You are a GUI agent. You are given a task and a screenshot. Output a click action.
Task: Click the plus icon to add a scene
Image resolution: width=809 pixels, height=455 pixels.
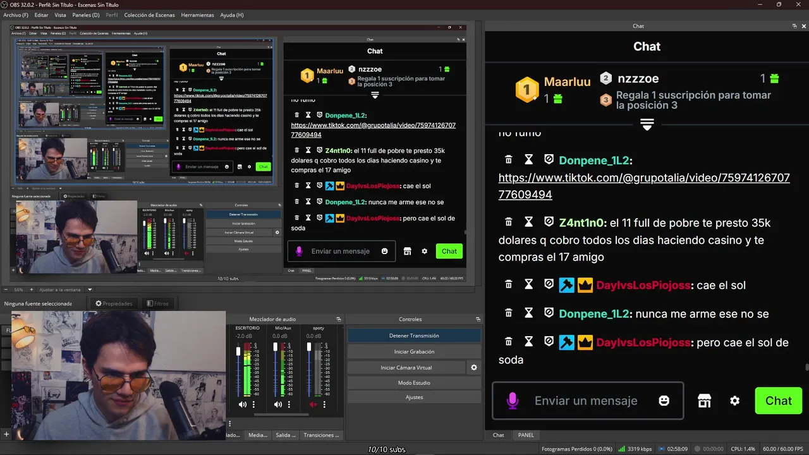pos(6,434)
